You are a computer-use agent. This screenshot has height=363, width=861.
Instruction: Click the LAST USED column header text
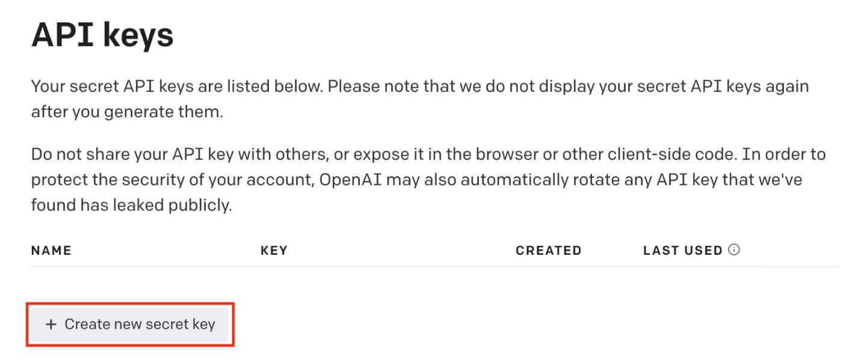point(682,251)
